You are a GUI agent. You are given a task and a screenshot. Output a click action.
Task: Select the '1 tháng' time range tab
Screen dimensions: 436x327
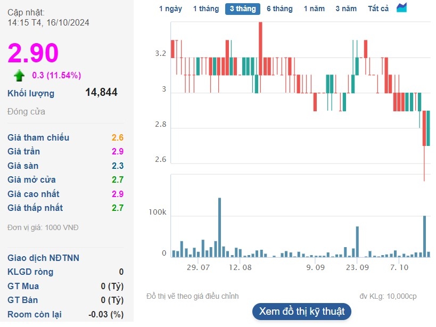[x=206, y=9]
